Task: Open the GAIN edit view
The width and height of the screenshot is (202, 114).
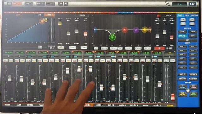Action: coord(182,32)
